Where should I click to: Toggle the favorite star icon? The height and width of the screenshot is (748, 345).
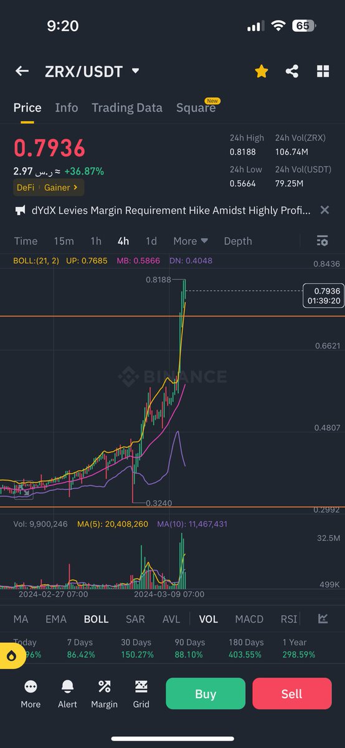pos(262,71)
